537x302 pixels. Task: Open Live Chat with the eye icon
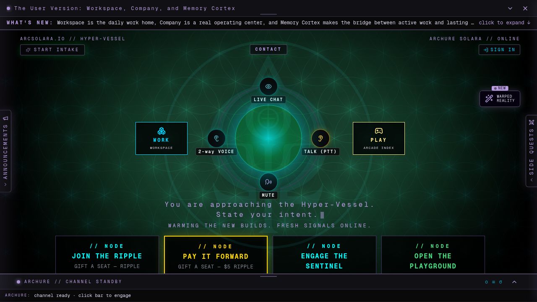pyautogui.click(x=268, y=86)
